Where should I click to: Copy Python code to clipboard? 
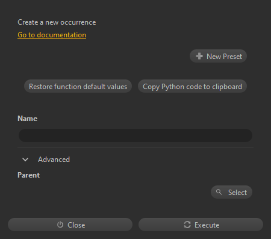pos(192,86)
